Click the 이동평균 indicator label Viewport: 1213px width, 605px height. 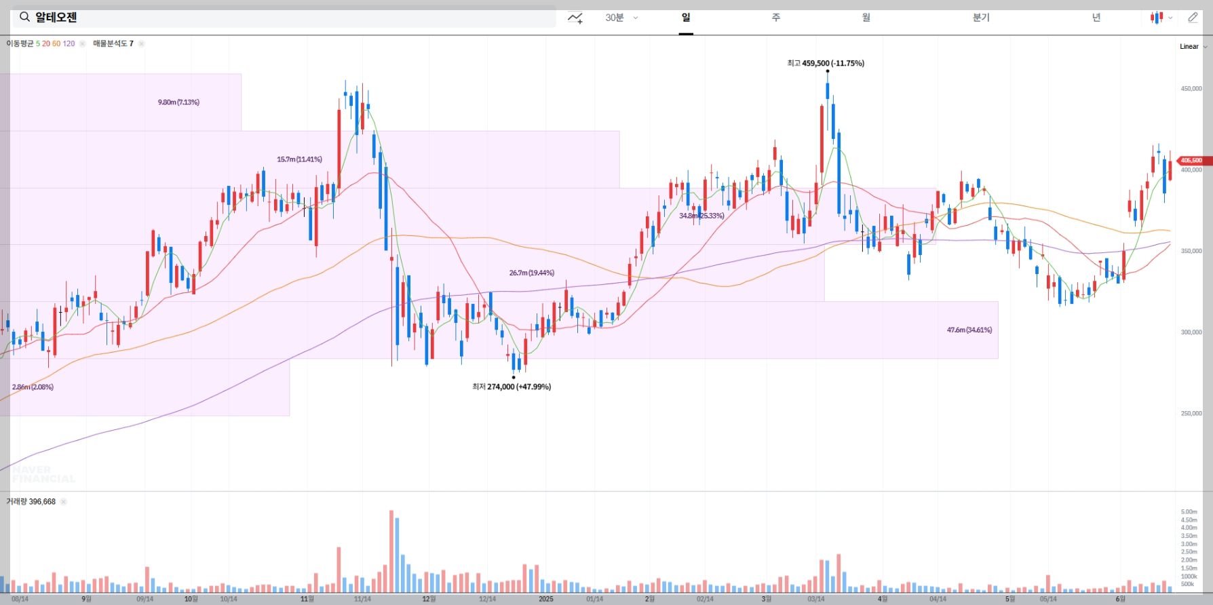[x=20, y=43]
